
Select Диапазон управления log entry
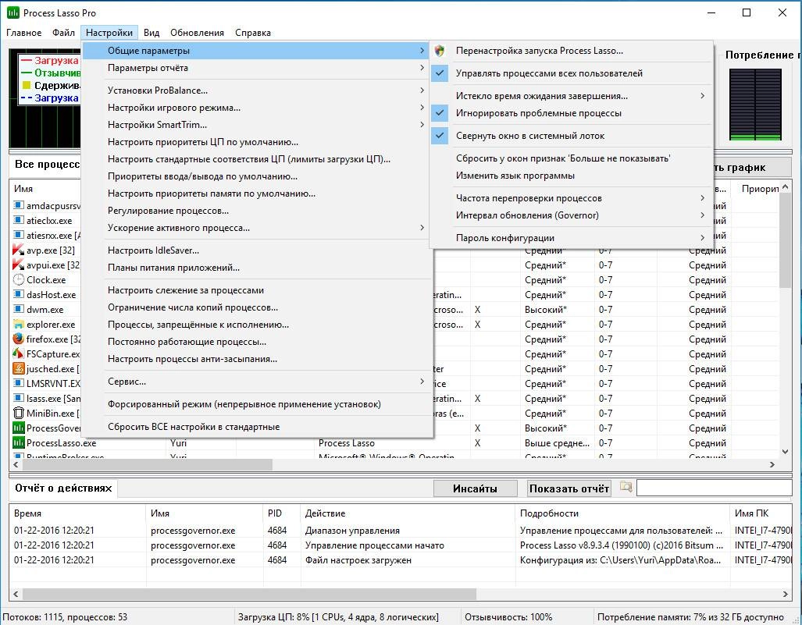[401, 531]
